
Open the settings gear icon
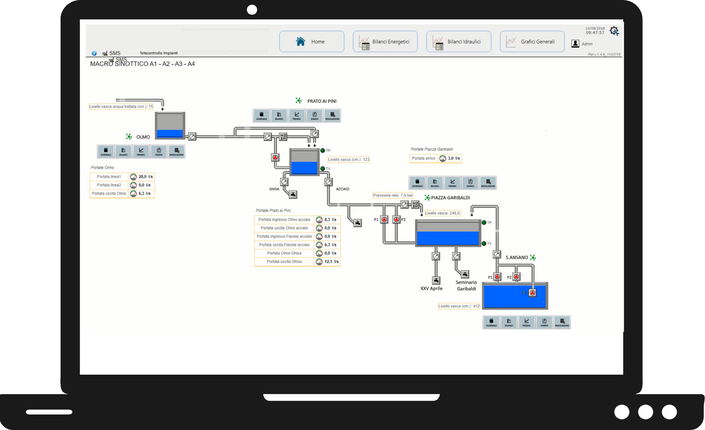pos(614,31)
